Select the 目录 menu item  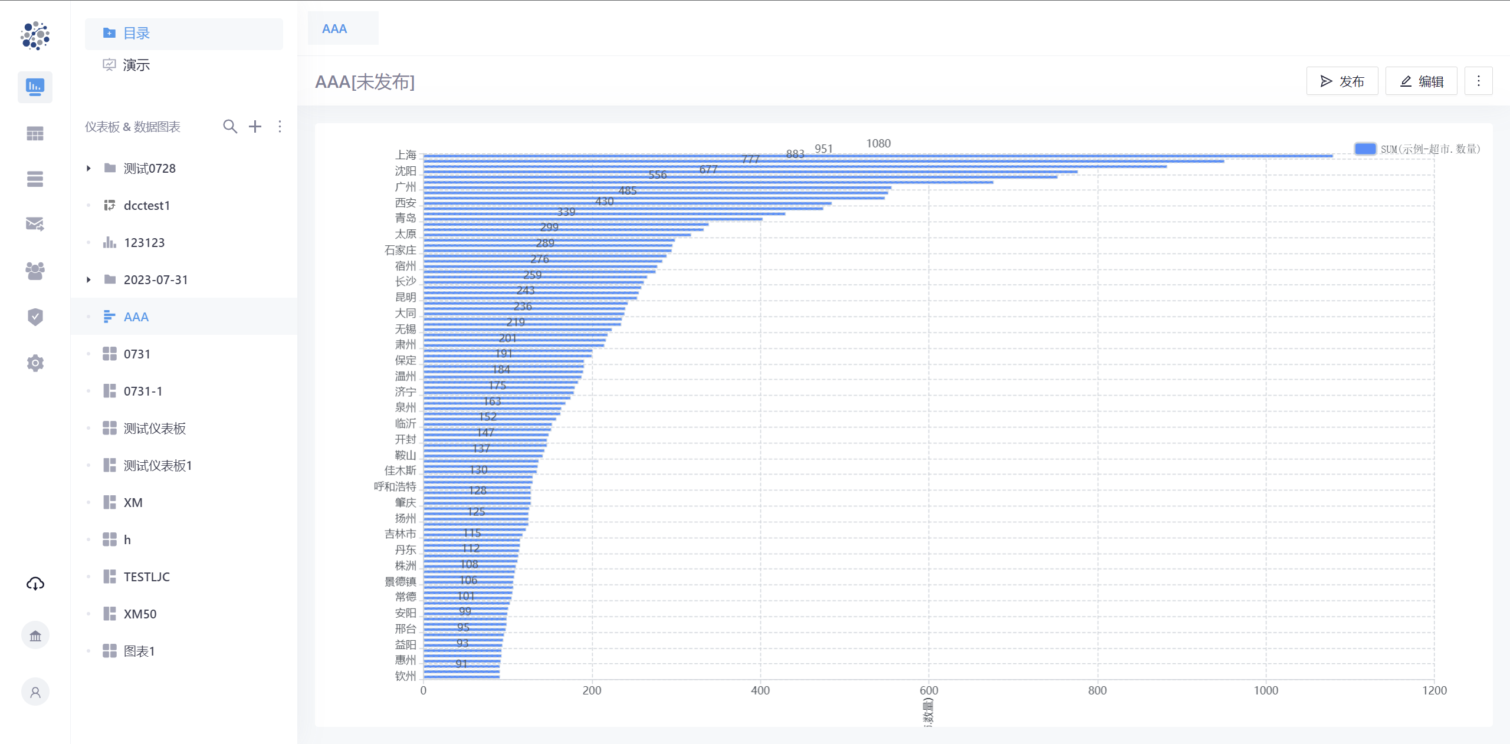184,34
